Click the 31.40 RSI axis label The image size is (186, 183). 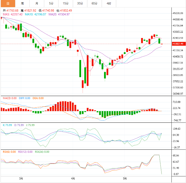(x=176, y=168)
